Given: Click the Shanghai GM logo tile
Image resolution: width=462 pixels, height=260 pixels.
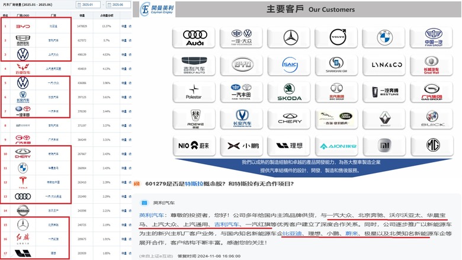Looking at the screenshot, I should click(336, 65).
